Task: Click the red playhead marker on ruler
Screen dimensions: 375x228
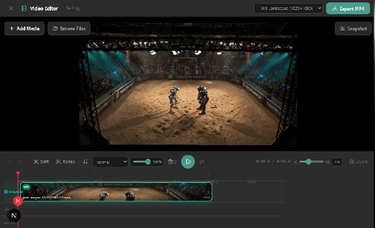Action: pyautogui.click(x=18, y=174)
